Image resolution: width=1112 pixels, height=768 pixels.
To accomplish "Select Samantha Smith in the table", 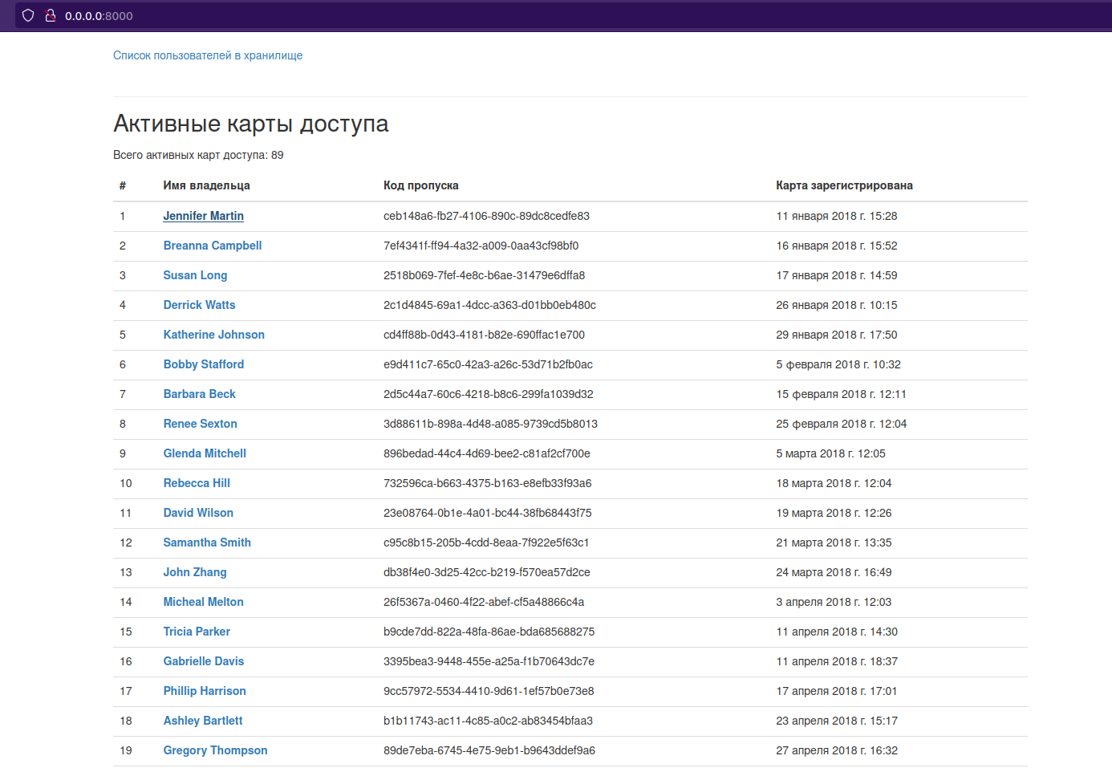I will [206, 542].
